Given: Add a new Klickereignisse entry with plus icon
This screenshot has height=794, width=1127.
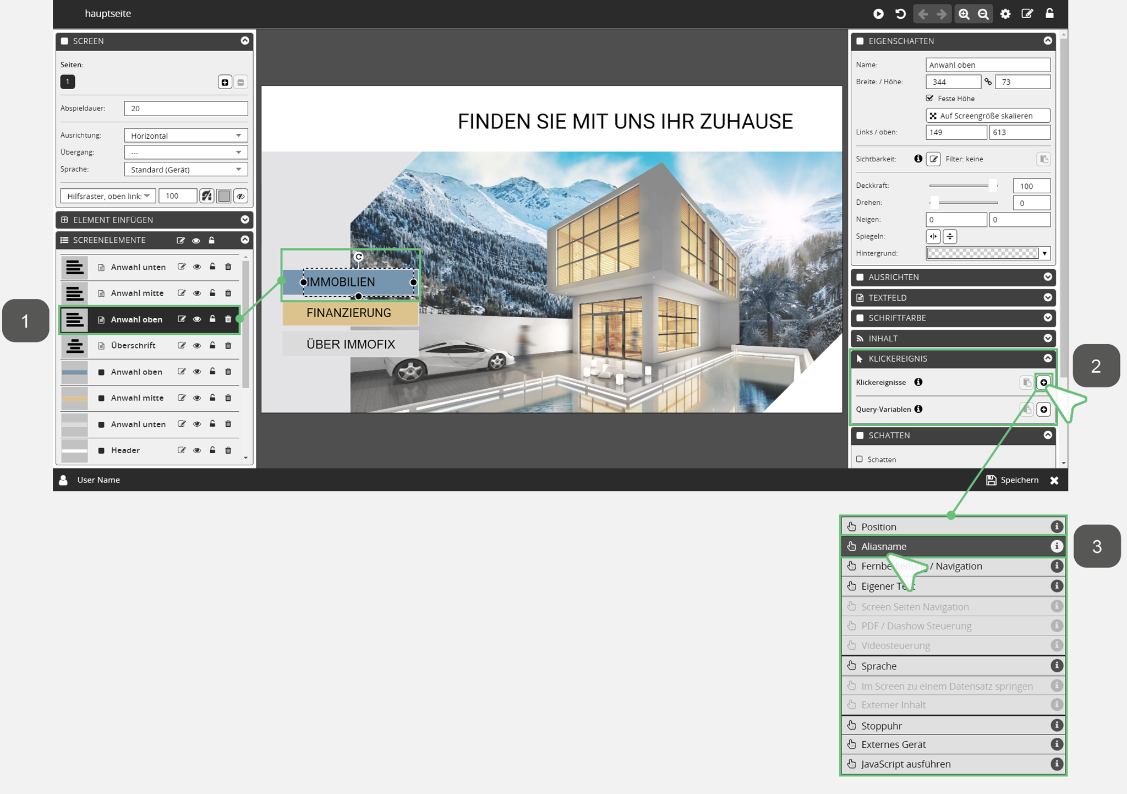Looking at the screenshot, I should click(1043, 382).
